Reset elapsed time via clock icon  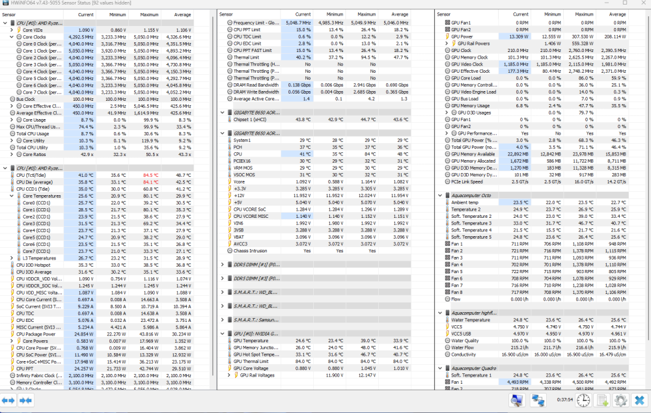click(584, 401)
